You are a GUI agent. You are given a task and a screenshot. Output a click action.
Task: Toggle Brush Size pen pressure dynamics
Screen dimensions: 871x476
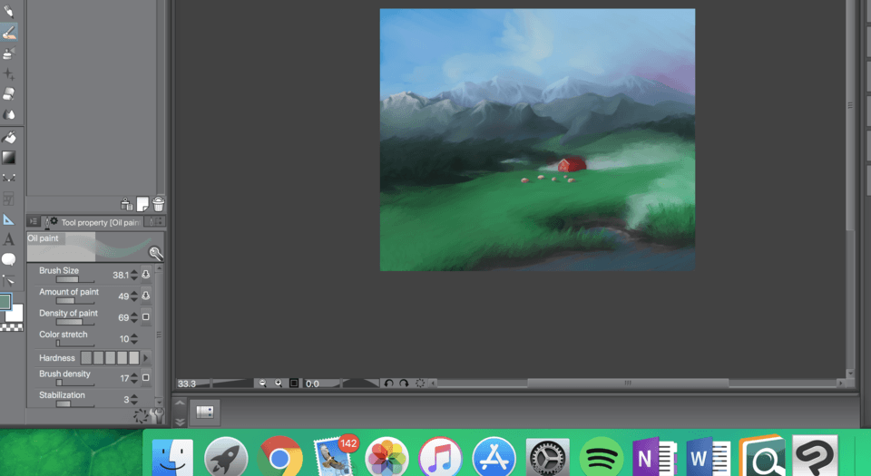[145, 275]
